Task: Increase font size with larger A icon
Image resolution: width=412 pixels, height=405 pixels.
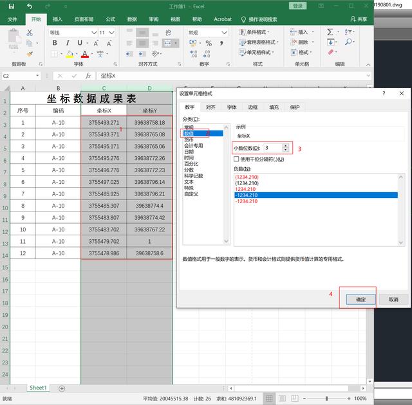Action: pos(96,43)
